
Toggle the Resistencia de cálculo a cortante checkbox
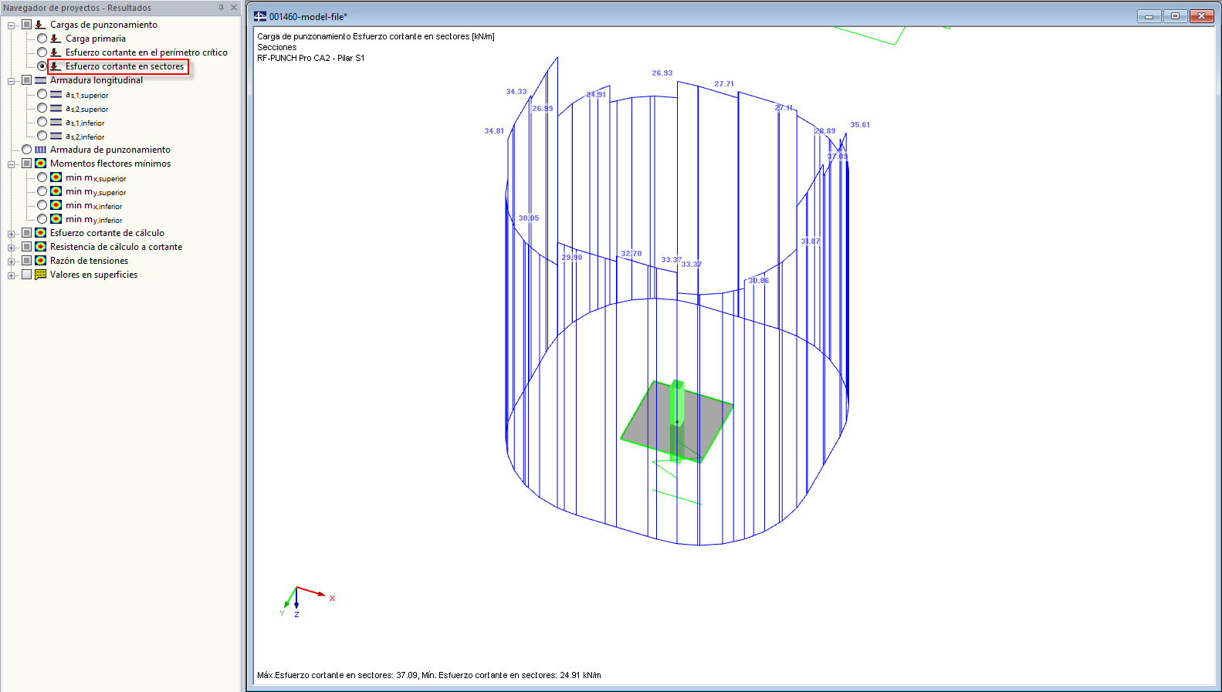point(26,247)
